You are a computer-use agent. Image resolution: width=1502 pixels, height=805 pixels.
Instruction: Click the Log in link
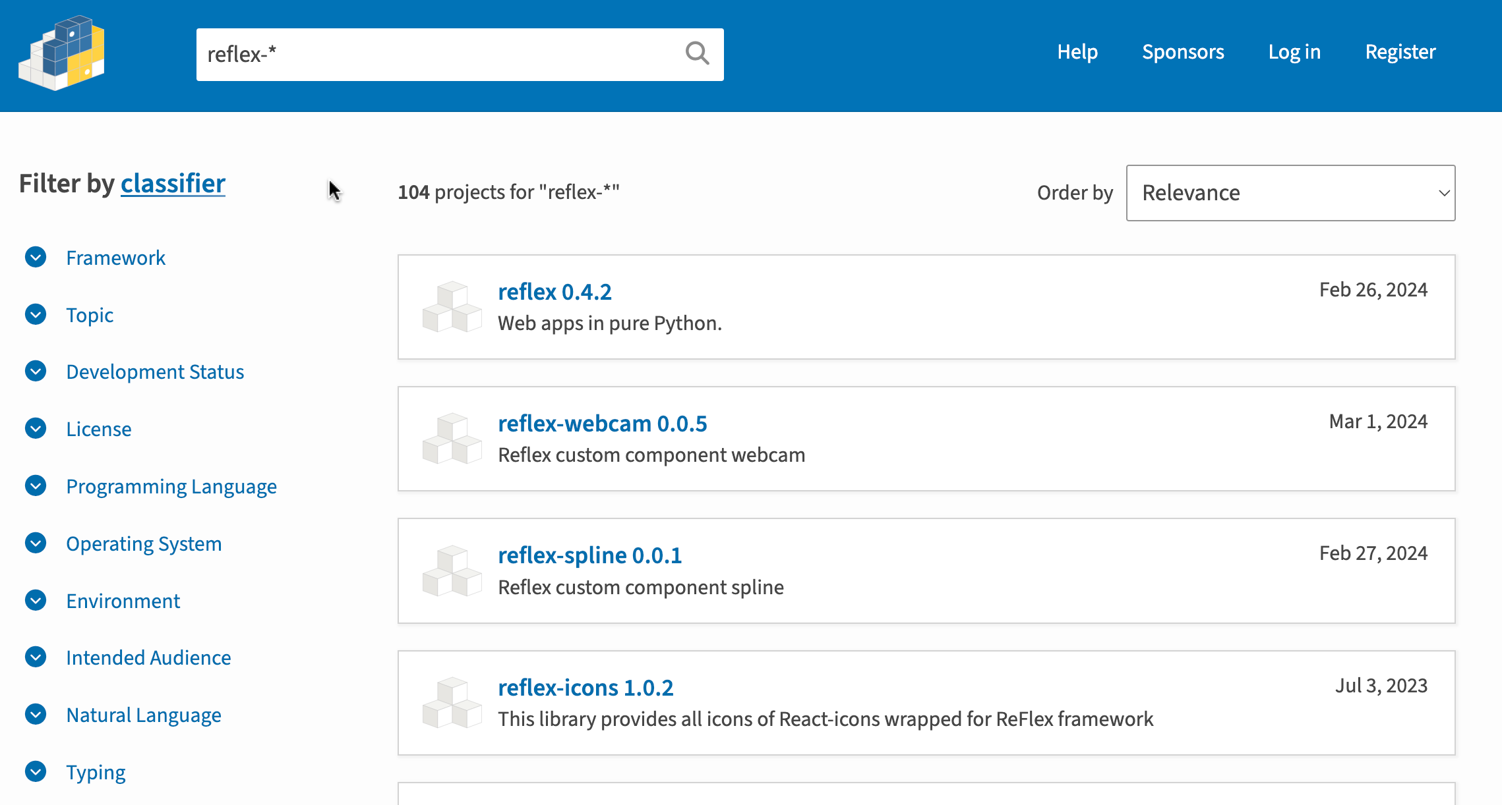[1294, 52]
